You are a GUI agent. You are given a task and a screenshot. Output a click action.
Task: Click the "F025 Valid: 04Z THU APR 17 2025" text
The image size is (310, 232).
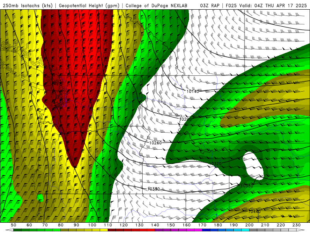point(266,5)
